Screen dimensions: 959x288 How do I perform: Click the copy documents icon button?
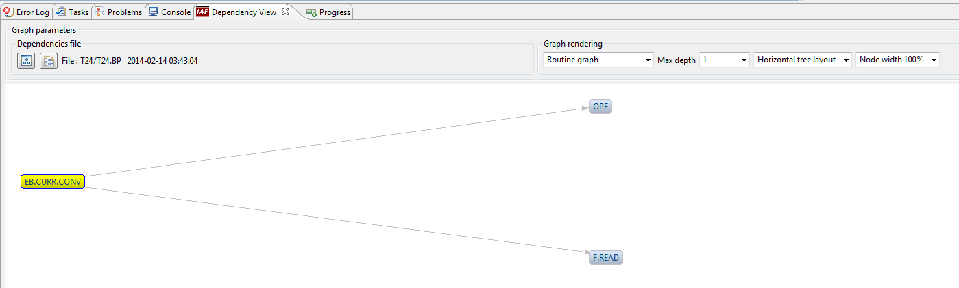coord(48,61)
